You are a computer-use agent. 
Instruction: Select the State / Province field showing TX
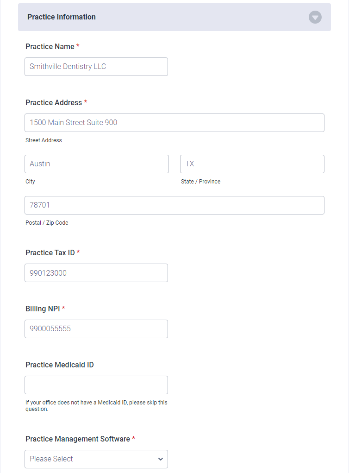click(x=252, y=164)
